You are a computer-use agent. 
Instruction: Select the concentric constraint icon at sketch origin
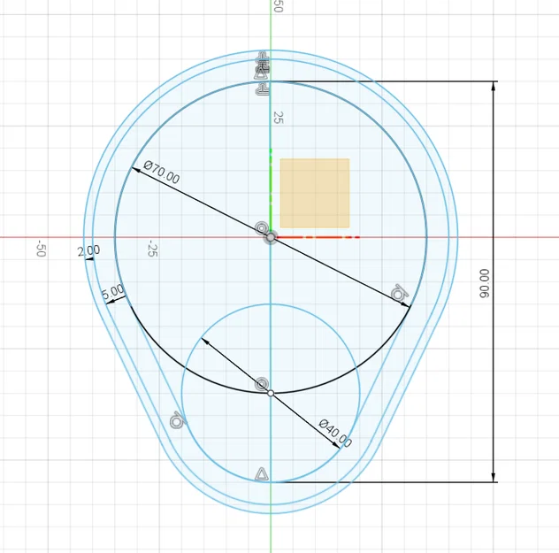262,227
